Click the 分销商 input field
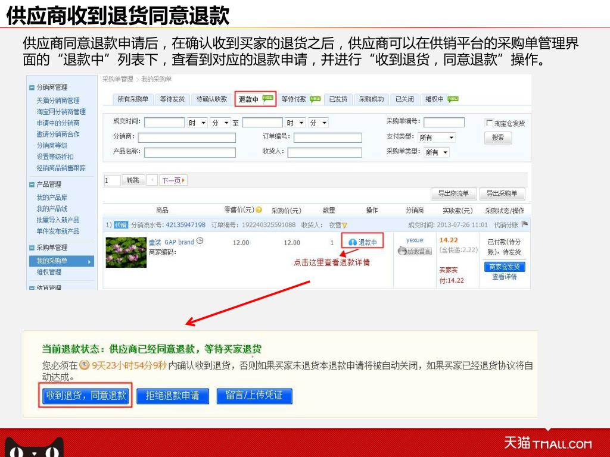Viewport: 610px width, 457px height. (x=186, y=137)
